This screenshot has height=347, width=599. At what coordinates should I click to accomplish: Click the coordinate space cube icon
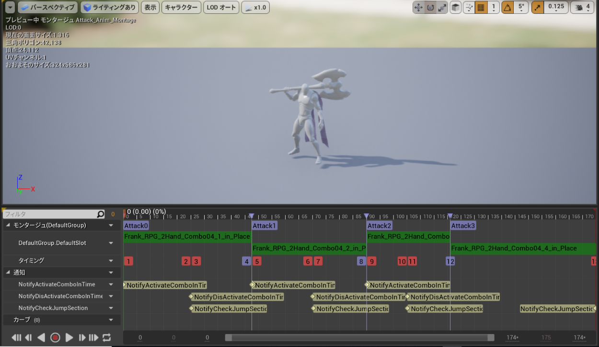(456, 8)
